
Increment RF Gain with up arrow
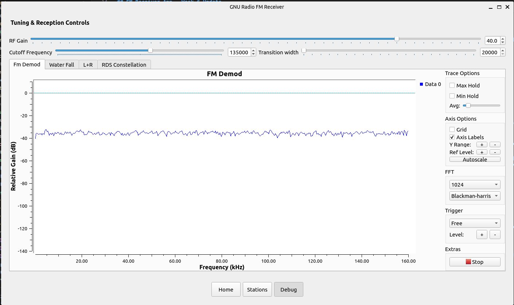[x=503, y=39]
